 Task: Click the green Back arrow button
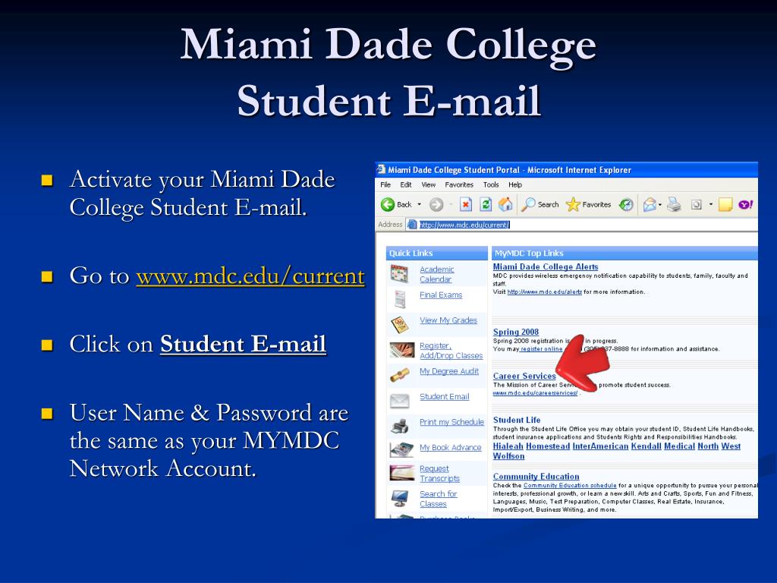pyautogui.click(x=388, y=204)
